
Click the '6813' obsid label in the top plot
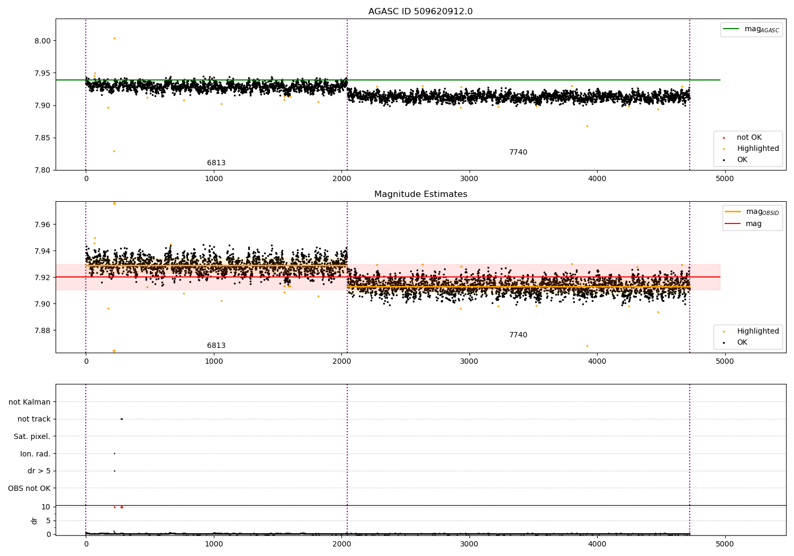pos(216,163)
